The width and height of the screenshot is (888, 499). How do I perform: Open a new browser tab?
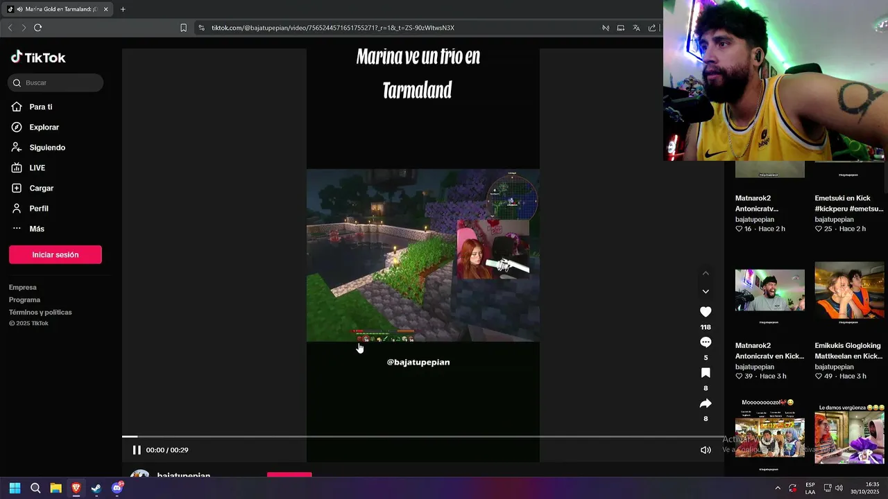click(123, 10)
